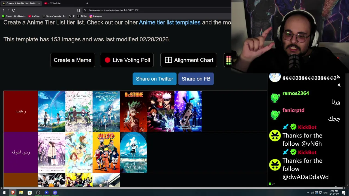Click the Kick viewer count 77

click(272, 184)
